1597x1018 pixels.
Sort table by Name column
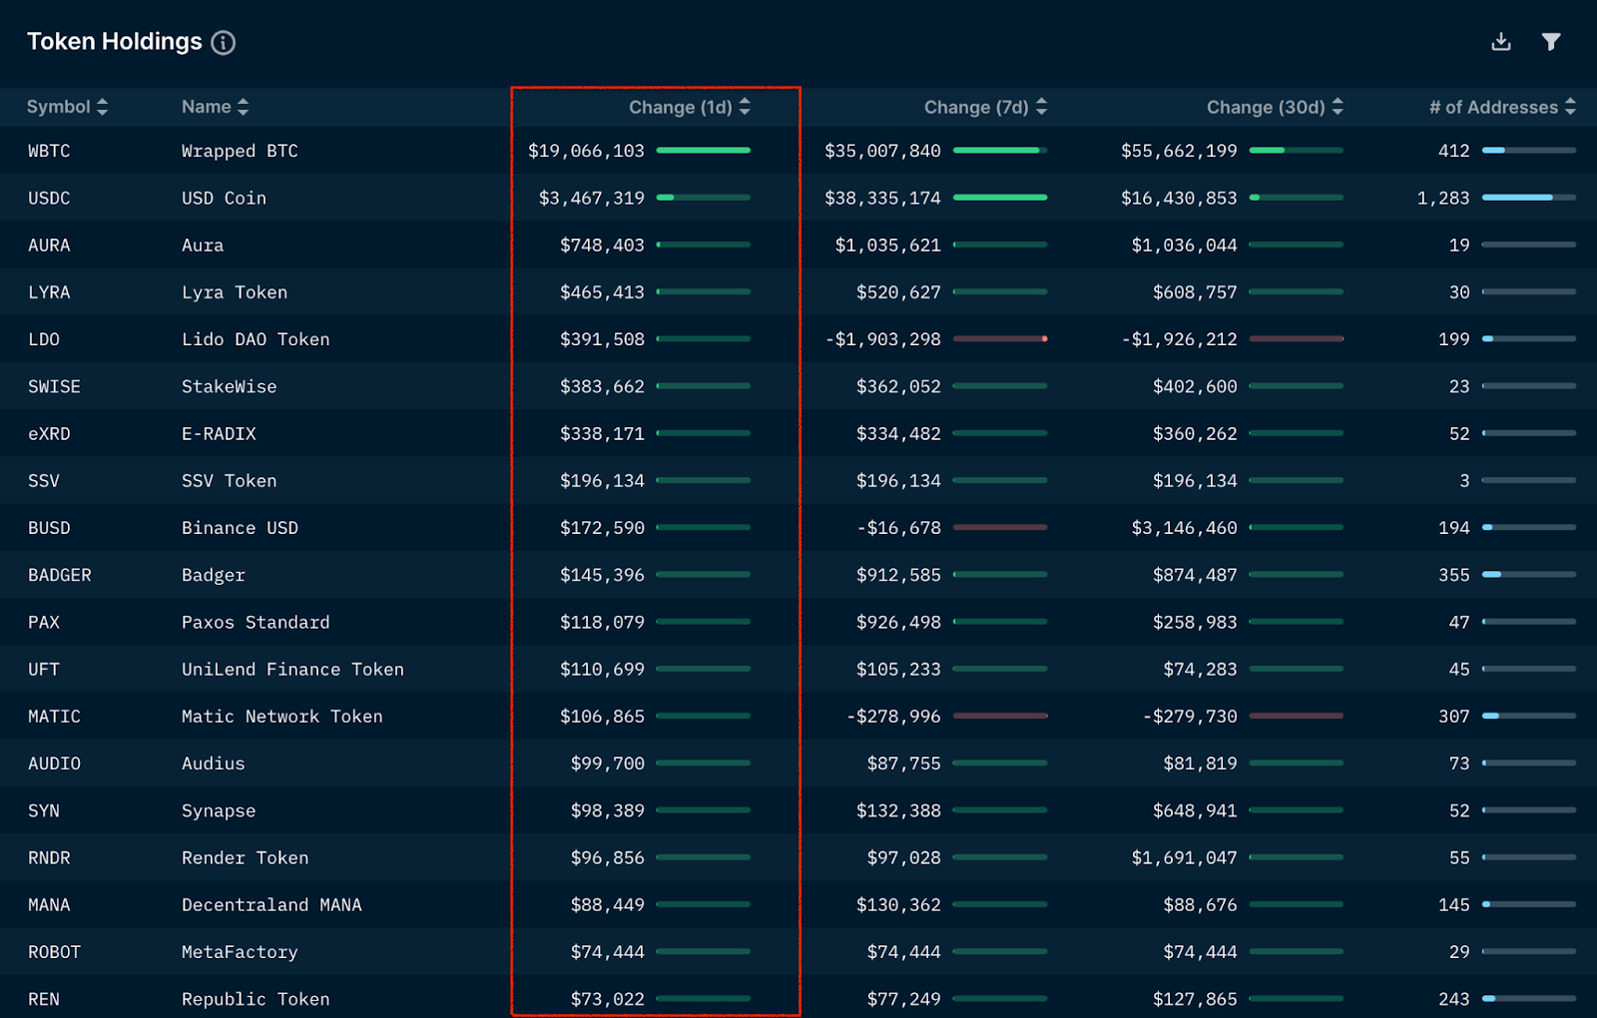[x=216, y=107]
